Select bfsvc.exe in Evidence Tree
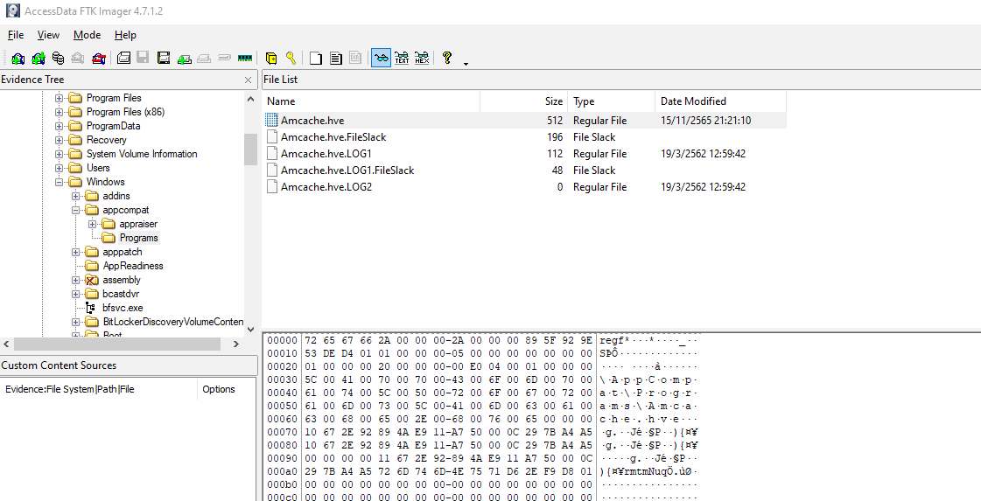Image resolution: width=981 pixels, height=501 pixels. pos(123,308)
